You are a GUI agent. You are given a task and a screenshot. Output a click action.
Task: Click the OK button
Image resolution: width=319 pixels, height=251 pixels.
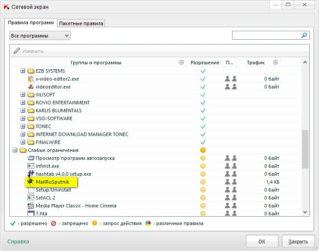(262, 241)
